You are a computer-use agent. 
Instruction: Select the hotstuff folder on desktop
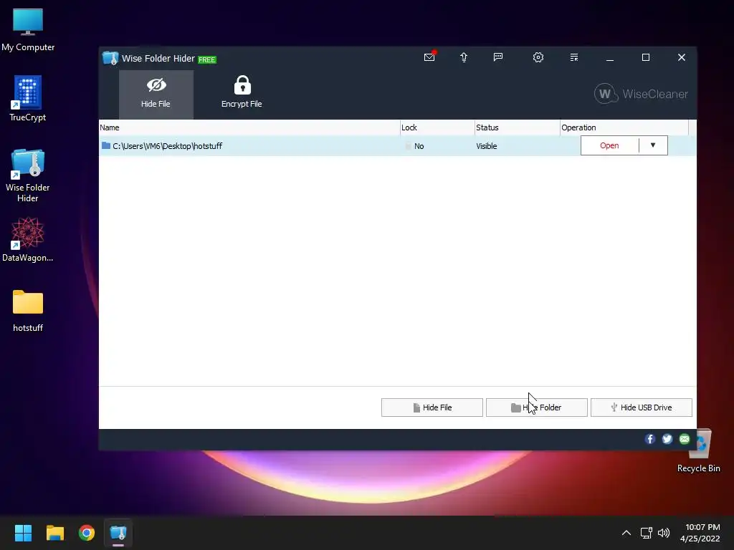(28, 311)
